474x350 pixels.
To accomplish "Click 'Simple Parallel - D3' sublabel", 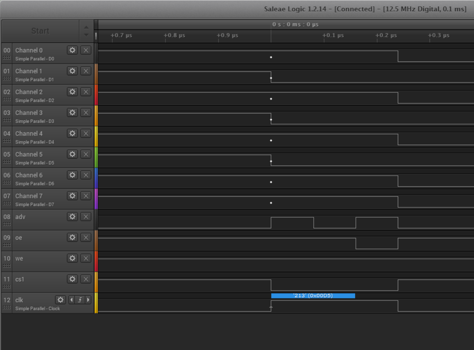I will (x=35, y=121).
